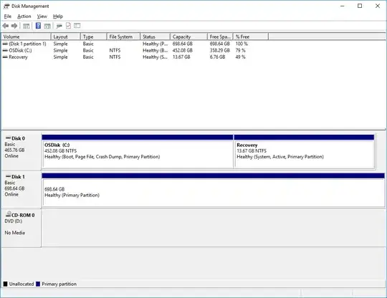Click the Disk Management title bar icon
Screen dimensions: 387x298
6,6
